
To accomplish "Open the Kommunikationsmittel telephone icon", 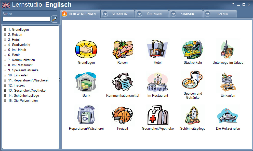I will [x=123, y=82].
